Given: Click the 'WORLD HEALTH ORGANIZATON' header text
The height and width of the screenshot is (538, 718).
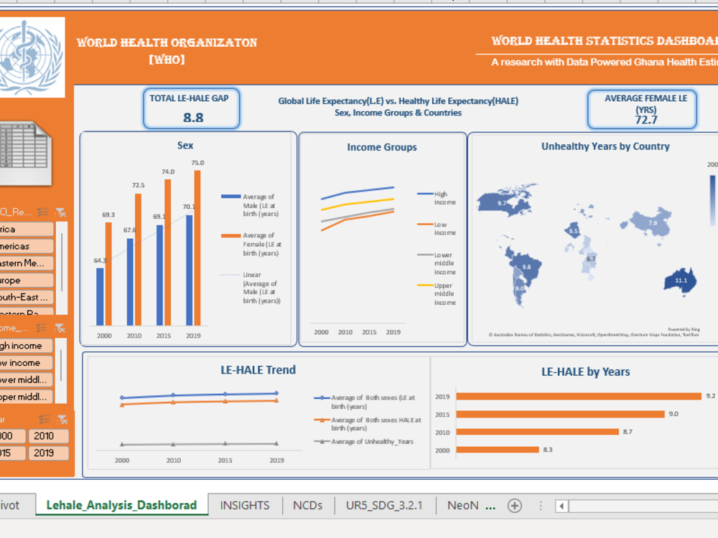Looking at the screenshot, I should point(167,42).
